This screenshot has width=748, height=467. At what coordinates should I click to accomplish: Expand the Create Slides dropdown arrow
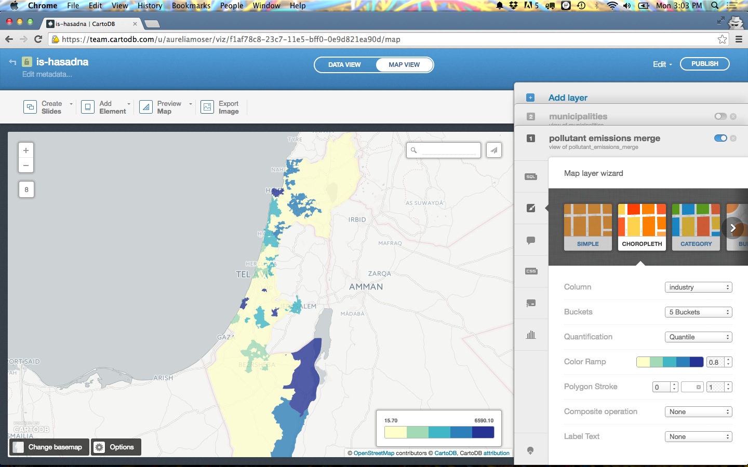coord(71,104)
